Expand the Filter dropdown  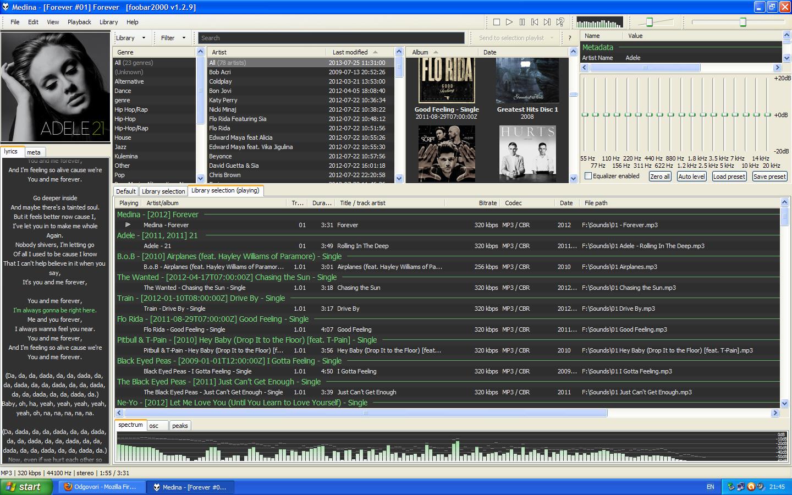coord(173,38)
